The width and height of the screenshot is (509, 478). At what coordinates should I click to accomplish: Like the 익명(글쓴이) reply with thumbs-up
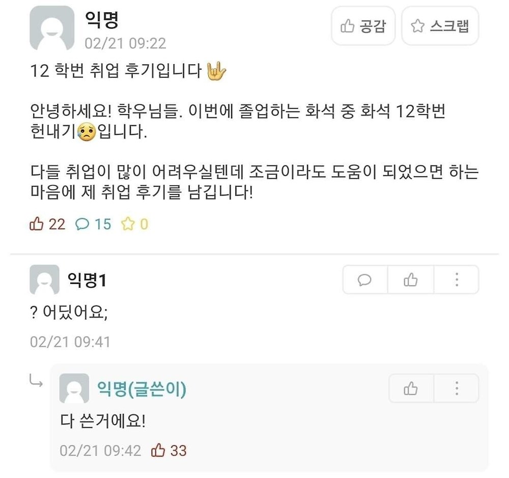tap(411, 388)
